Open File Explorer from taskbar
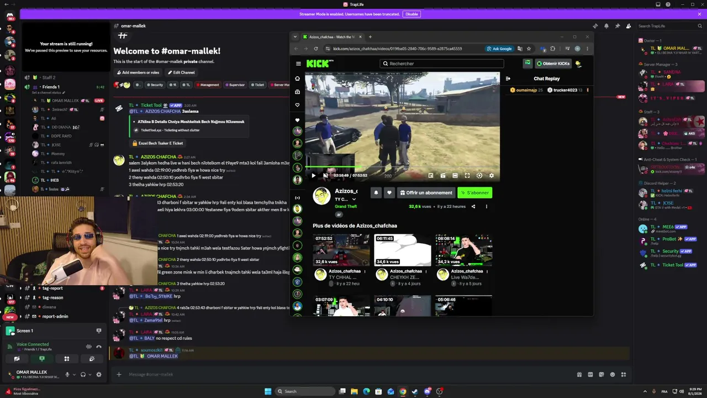 pyautogui.click(x=354, y=391)
